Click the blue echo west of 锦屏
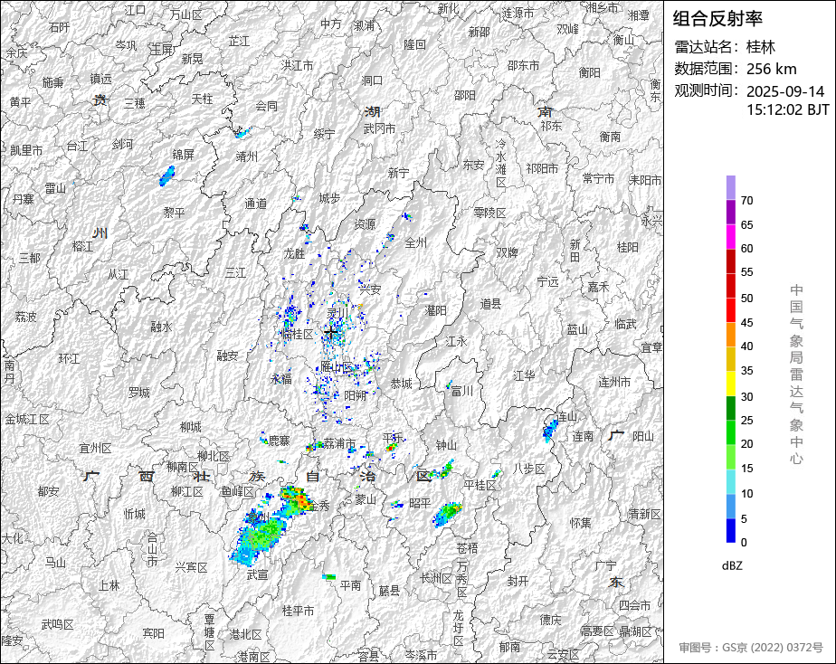Viewport: 836px width, 664px height. click(x=166, y=175)
